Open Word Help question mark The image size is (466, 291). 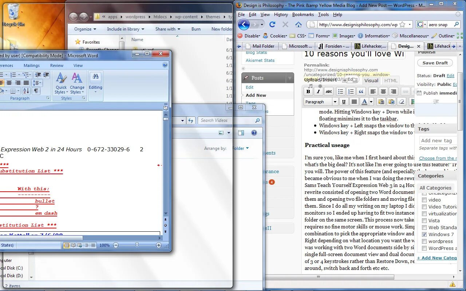pyautogui.click(x=165, y=65)
